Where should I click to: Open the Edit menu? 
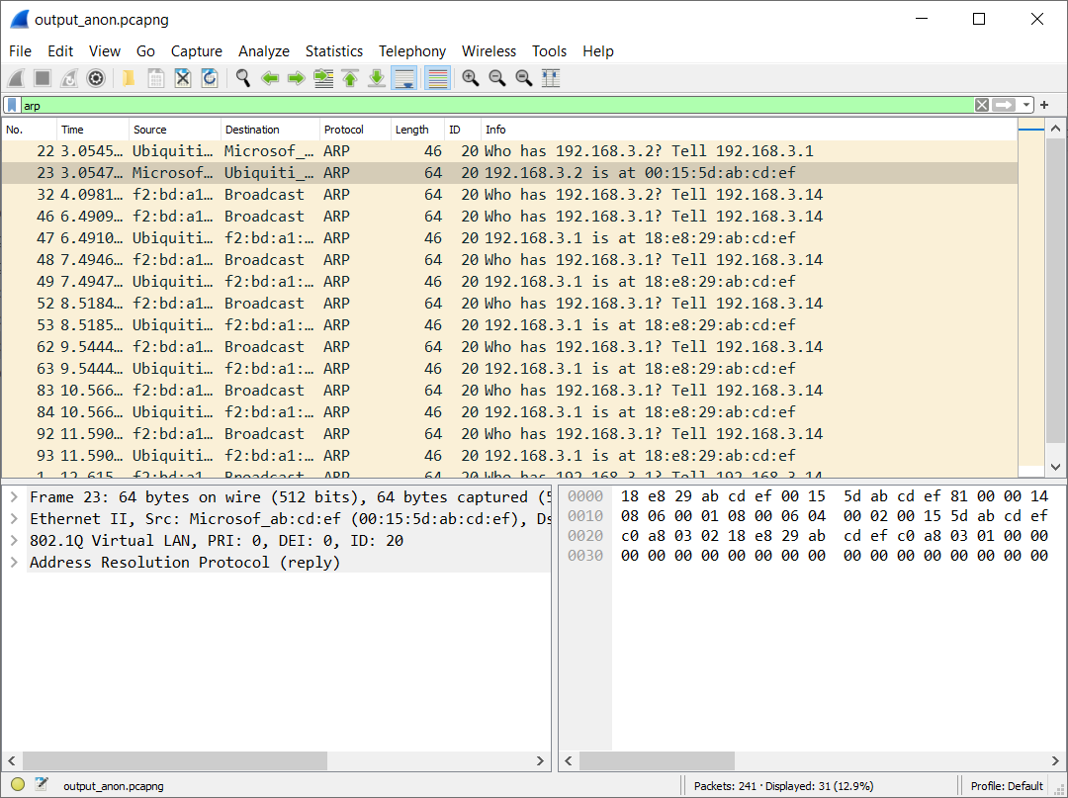[60, 51]
